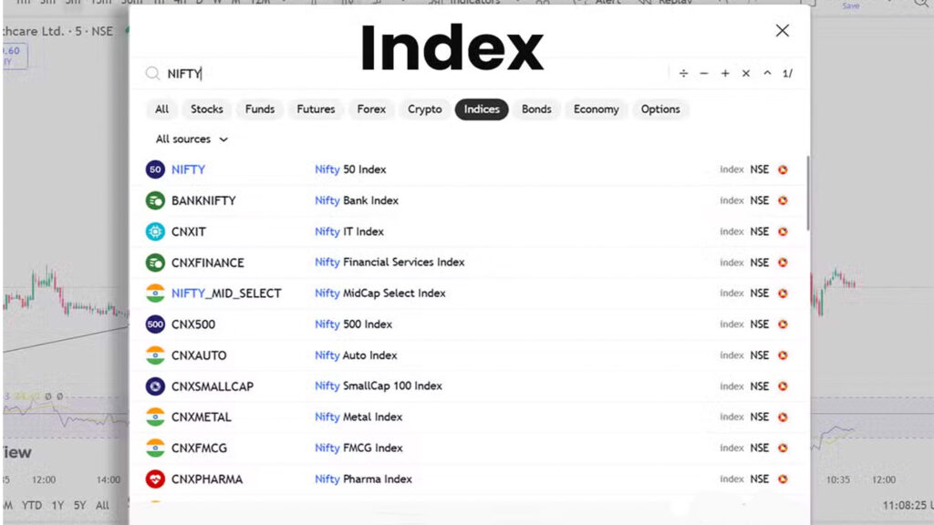Select 1Y range in the chart window
Viewport: 934px width, 525px height.
click(57, 505)
